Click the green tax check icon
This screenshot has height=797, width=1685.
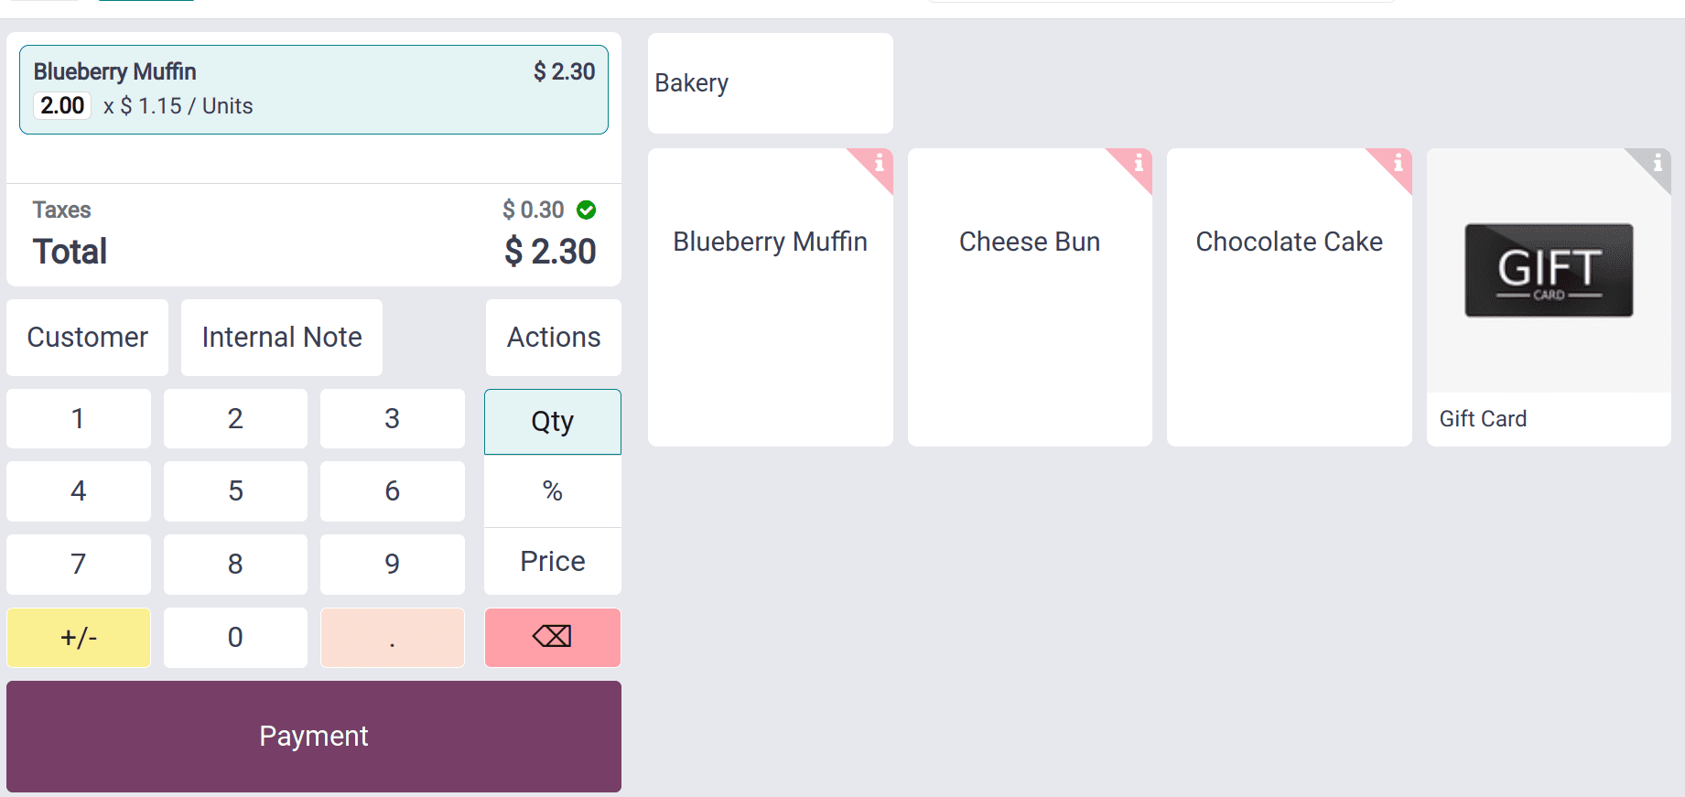[x=587, y=210]
